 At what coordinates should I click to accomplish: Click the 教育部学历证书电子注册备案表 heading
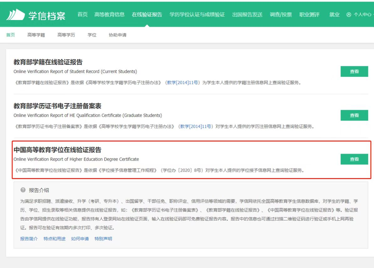58,106
